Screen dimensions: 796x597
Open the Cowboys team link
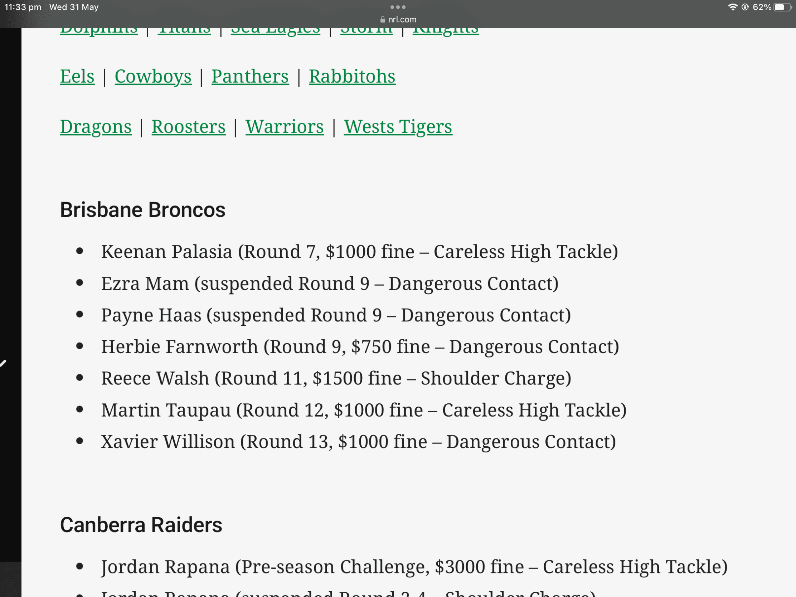click(153, 76)
